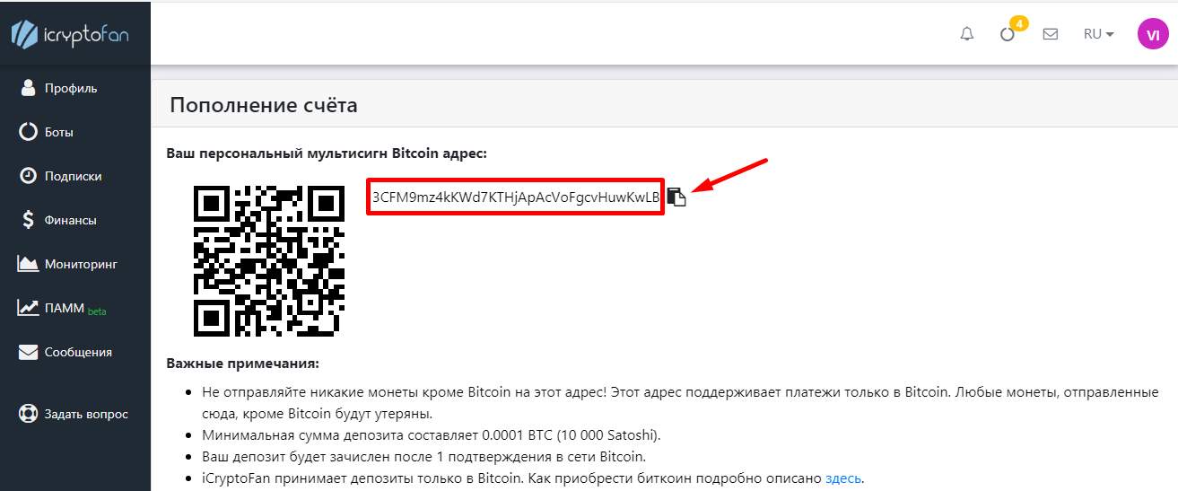Open the envelope mail icon in header
Viewport: 1178px width, 491px height.
(1050, 34)
